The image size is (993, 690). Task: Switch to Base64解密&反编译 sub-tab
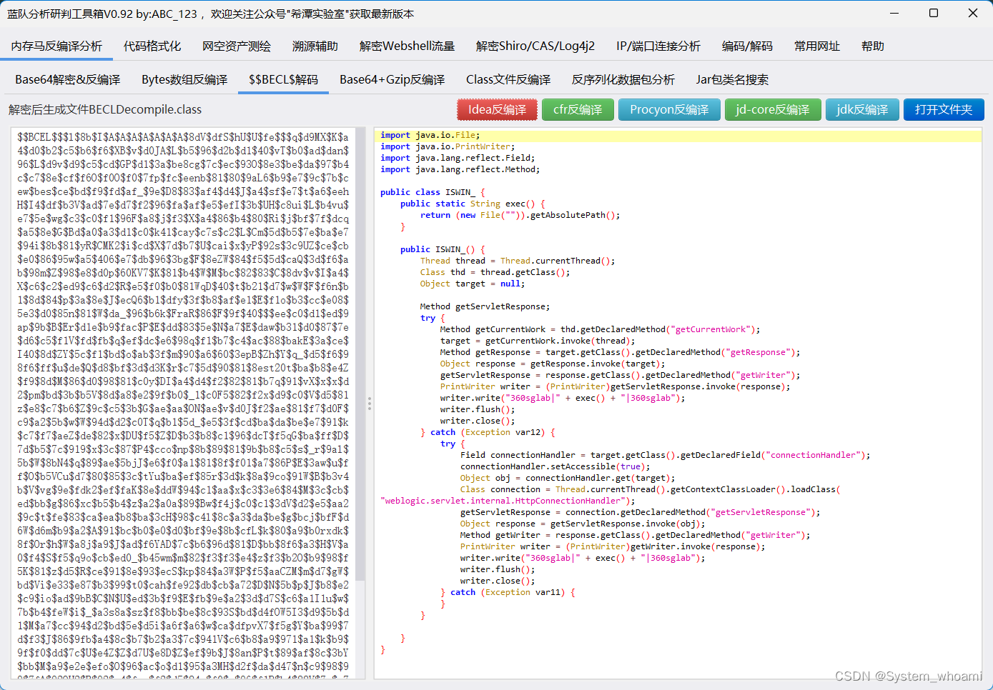tap(67, 79)
